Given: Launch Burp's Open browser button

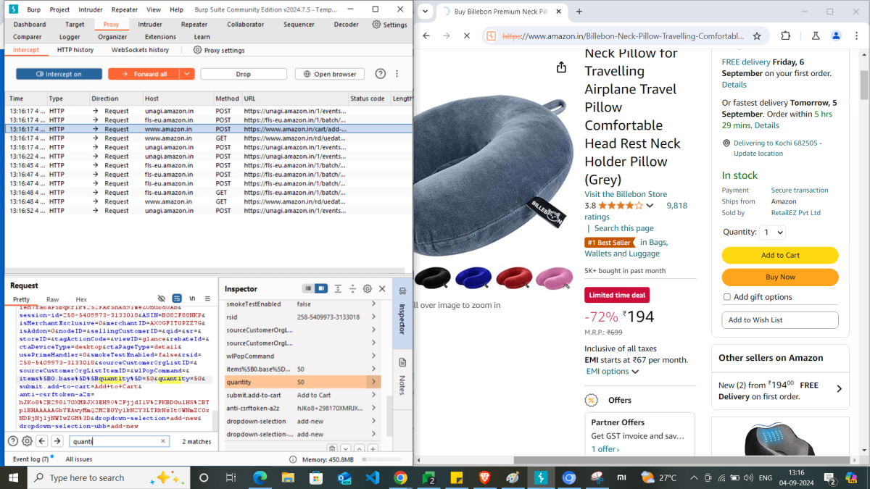Looking at the screenshot, I should pos(330,74).
